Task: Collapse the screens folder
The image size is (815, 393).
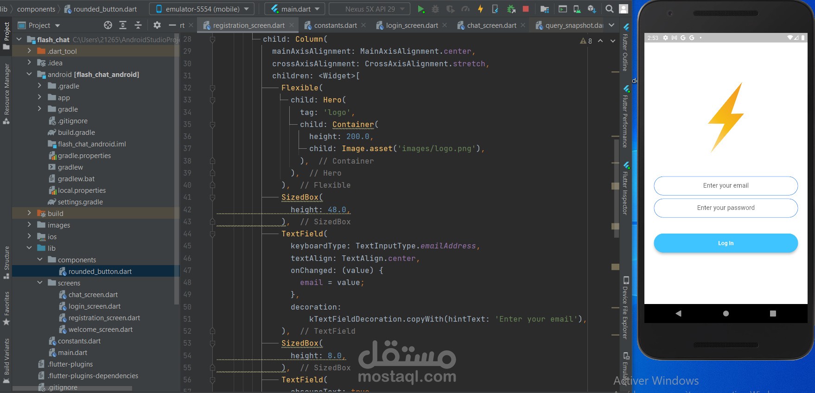Action: click(x=39, y=283)
